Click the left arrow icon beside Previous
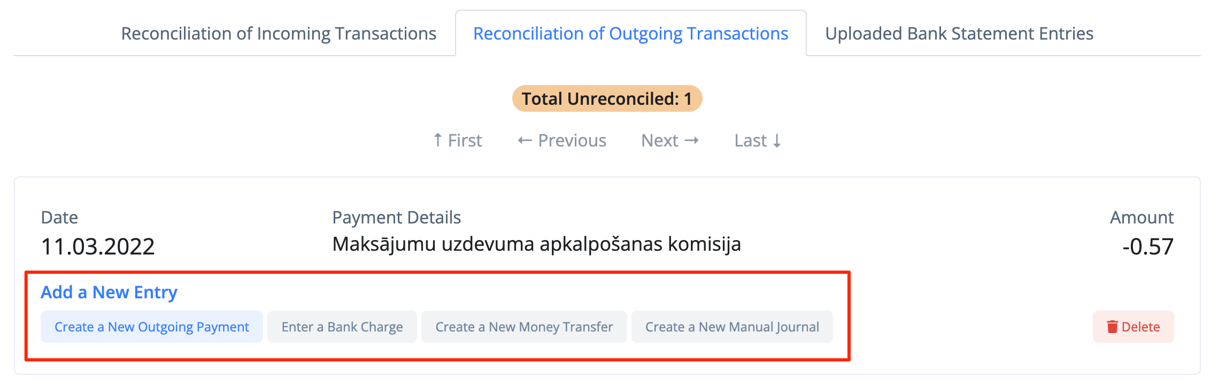Image resolution: width=1218 pixels, height=386 pixels. [525, 141]
